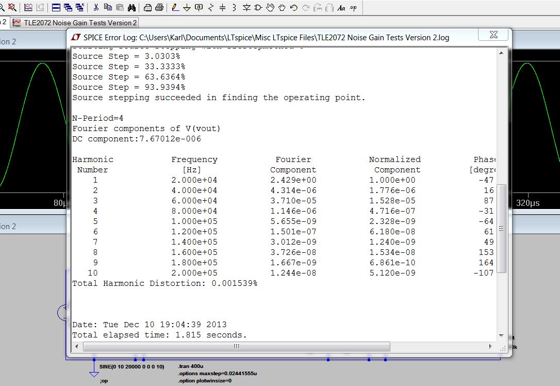The height and width of the screenshot is (386, 560).
Task: Click 'DC component:7.67012e-006' text
Action: (x=137, y=139)
